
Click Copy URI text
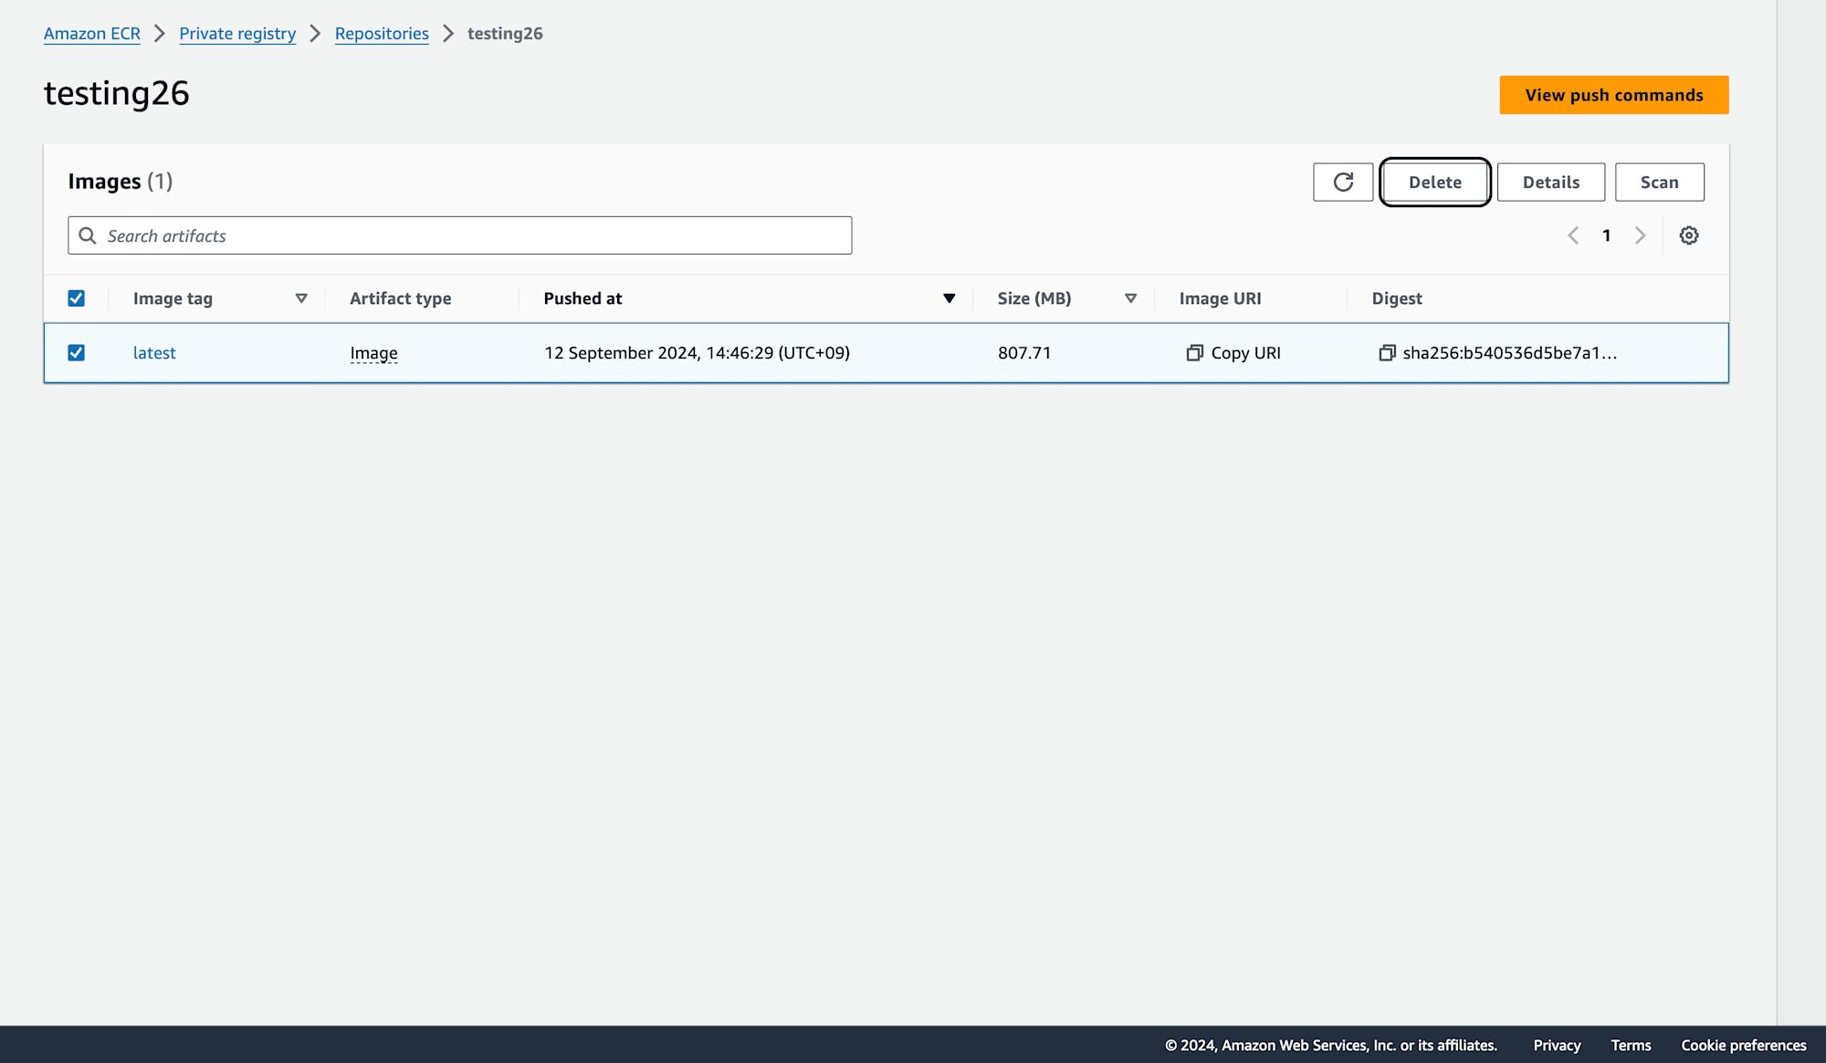point(1246,353)
